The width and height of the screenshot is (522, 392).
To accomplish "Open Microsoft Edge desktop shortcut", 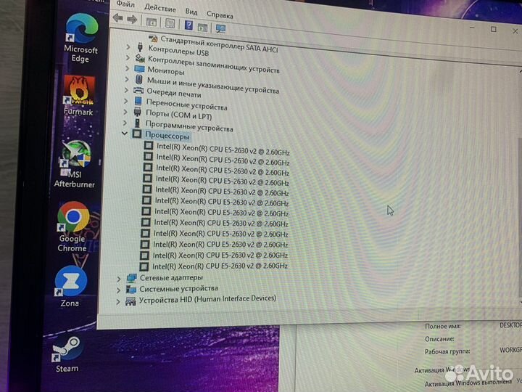I will click(81, 38).
